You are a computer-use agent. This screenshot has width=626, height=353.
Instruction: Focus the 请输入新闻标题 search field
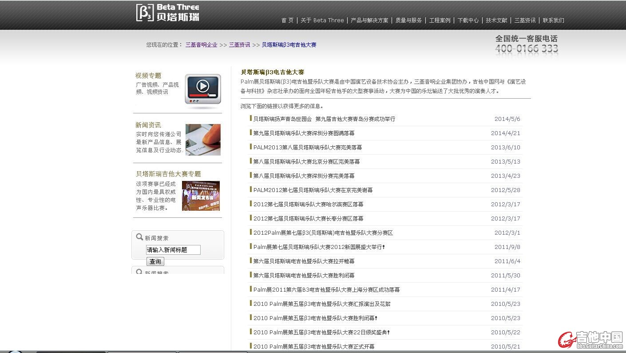(x=173, y=250)
